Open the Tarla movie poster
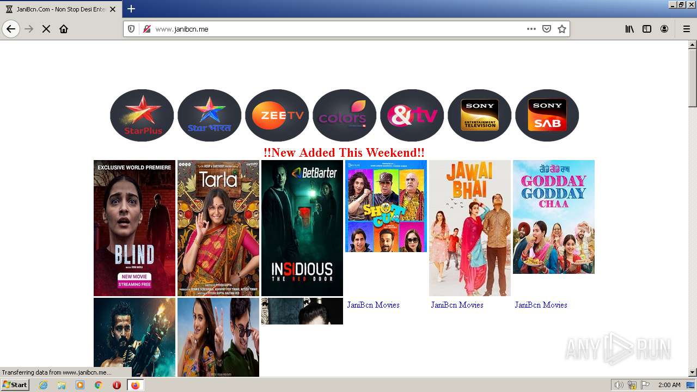This screenshot has height=392, width=697. point(218,228)
